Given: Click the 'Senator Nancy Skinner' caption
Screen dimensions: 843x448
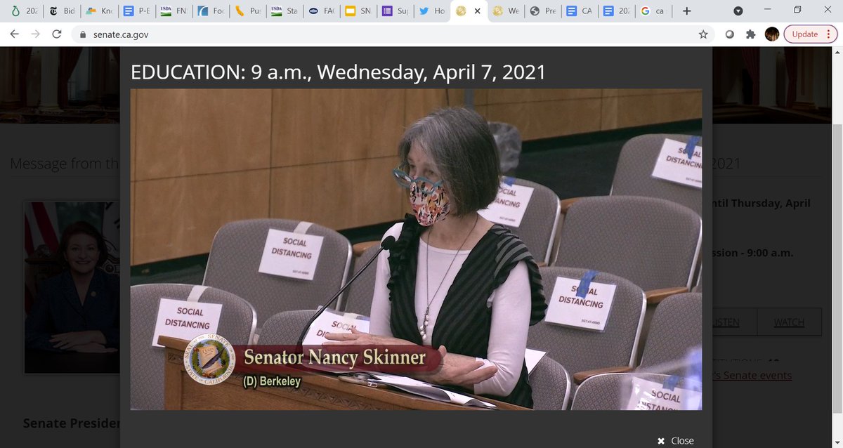Looking at the screenshot, I should coord(334,357).
